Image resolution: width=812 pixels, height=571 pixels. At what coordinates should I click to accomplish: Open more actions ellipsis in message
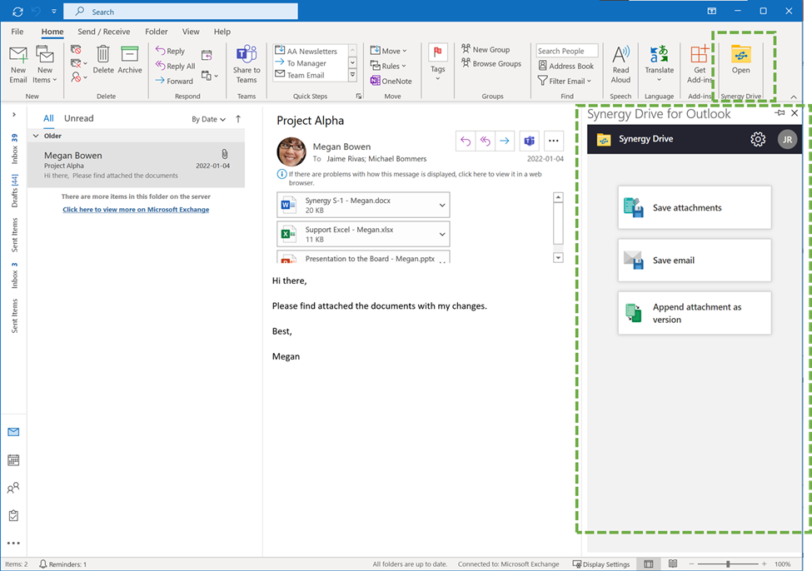554,141
